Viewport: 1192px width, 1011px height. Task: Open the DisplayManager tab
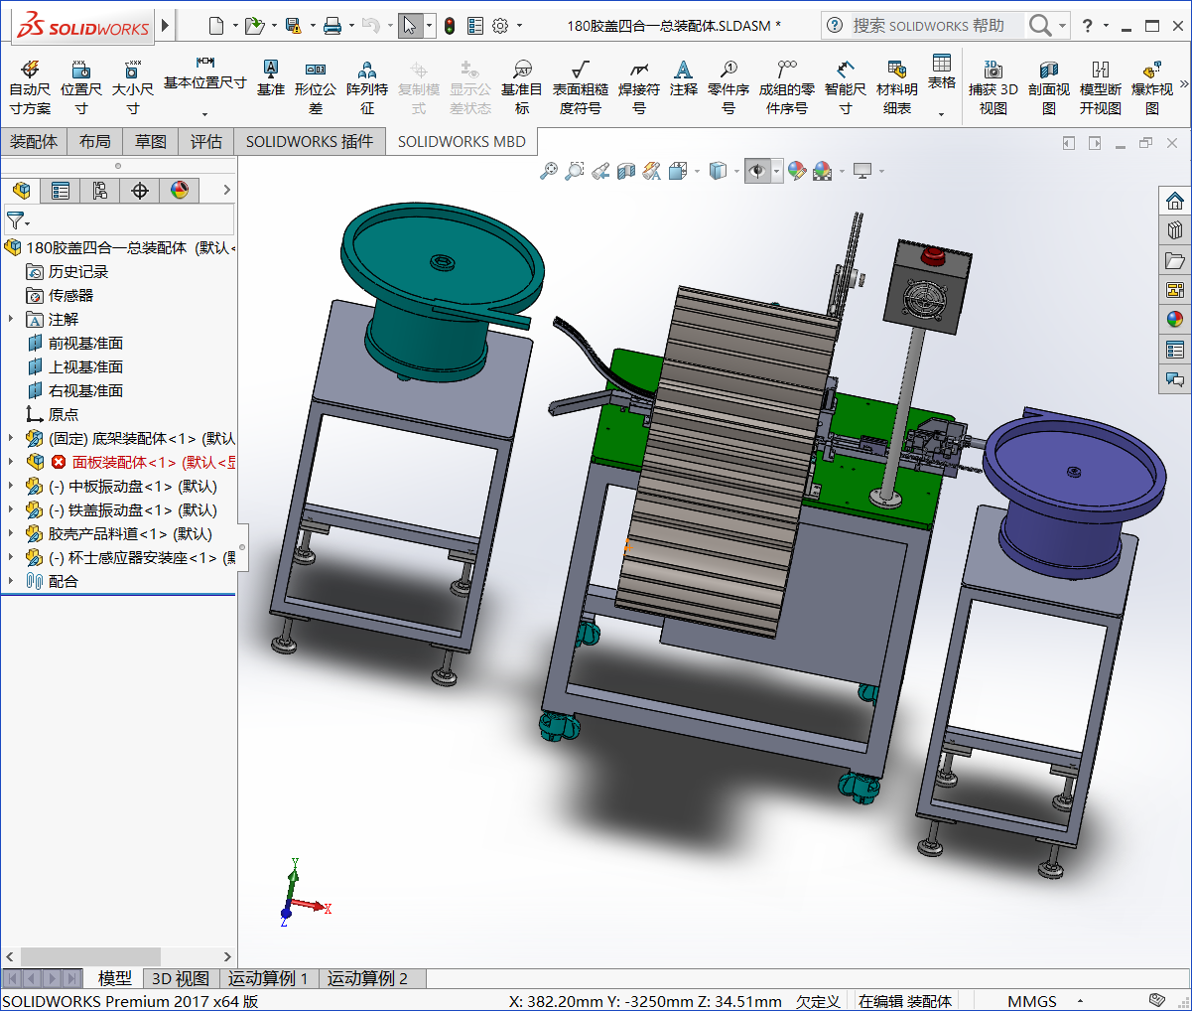[180, 190]
